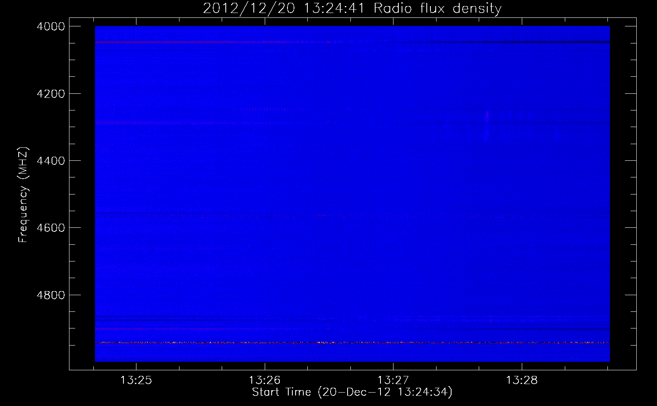This screenshot has width=657, height=406.
Task: Click the 4800 frequency tick label
Action: coord(51,295)
